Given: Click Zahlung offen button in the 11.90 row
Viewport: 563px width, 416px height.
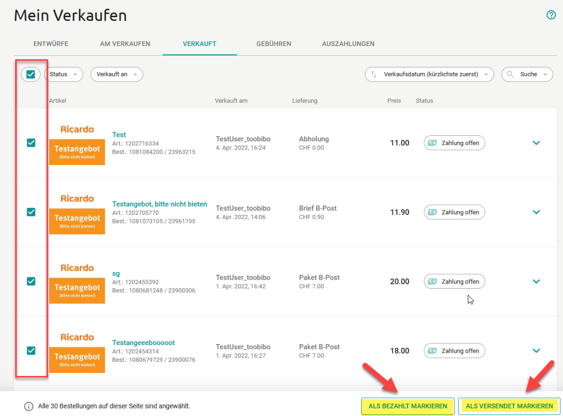Looking at the screenshot, I should 454,212.
